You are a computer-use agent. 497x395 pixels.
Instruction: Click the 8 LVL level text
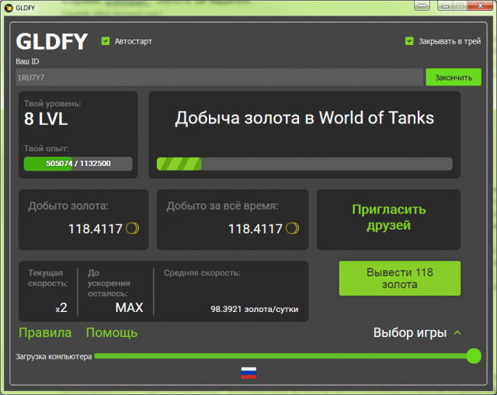46,119
